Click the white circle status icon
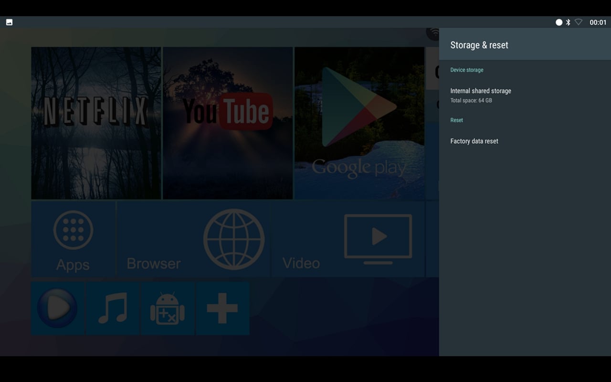 point(559,22)
